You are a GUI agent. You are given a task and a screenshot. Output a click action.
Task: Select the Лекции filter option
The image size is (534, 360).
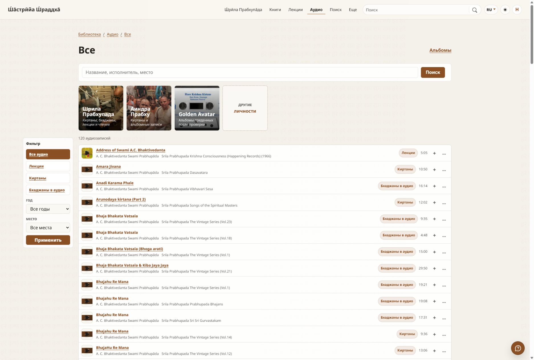(x=48, y=166)
